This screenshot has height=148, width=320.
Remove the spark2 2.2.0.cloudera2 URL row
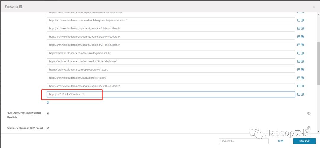pyautogui.click(x=299, y=86)
